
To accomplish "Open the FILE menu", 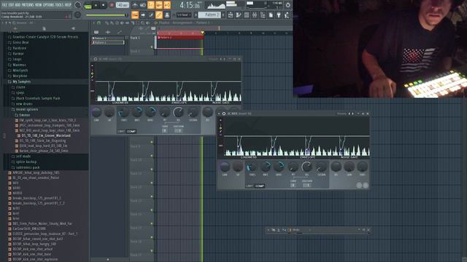I will point(5,5).
